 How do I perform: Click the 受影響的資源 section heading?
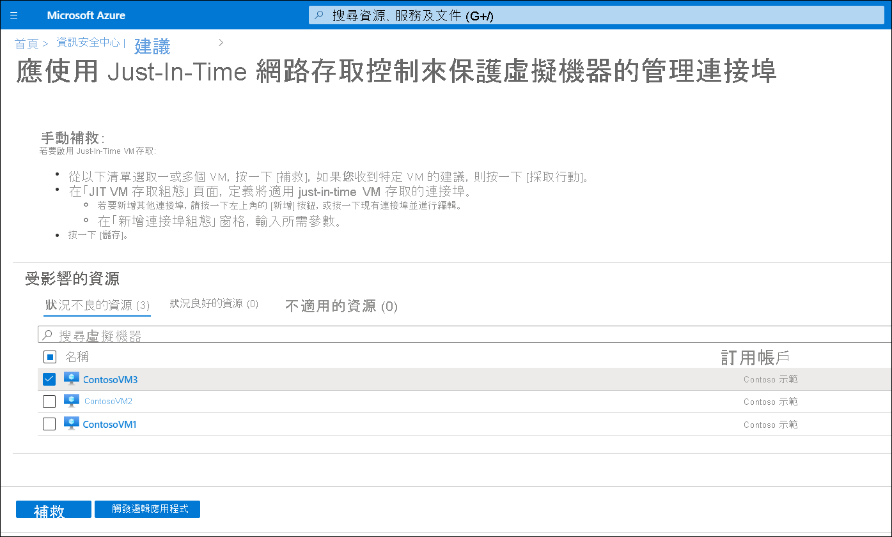click(x=72, y=279)
